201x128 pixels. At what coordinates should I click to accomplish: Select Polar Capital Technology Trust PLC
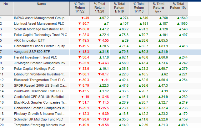[41, 35]
